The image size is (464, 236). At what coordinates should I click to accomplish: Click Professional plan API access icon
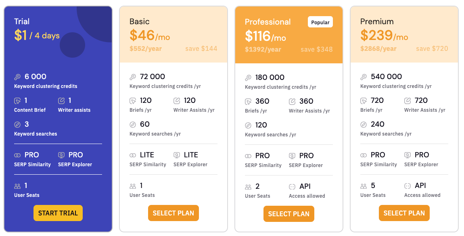point(292,187)
